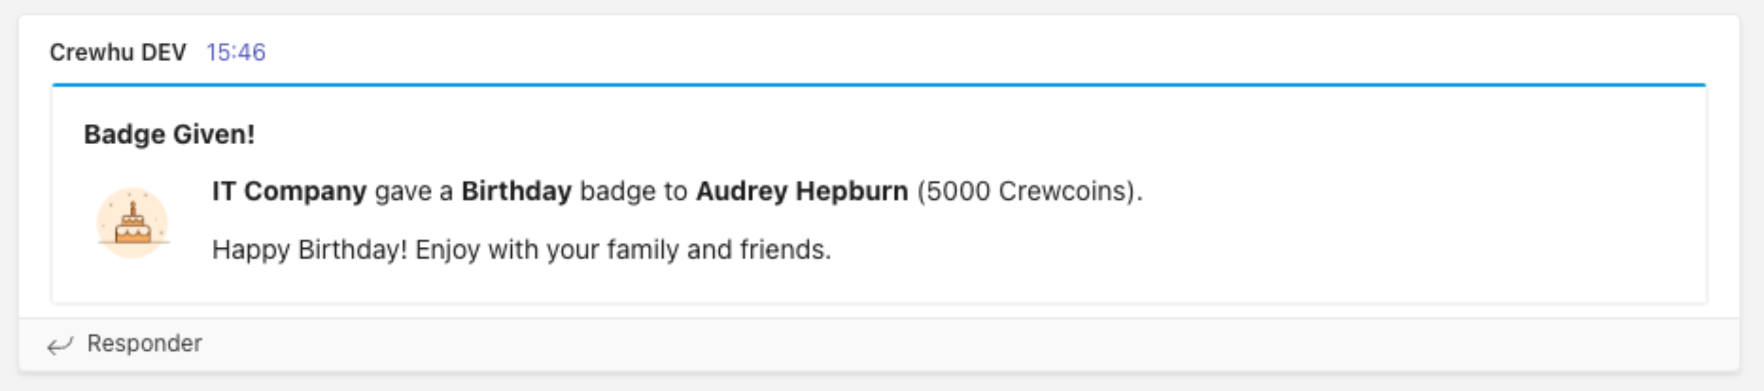Screen dimensions: 1764x391
Task: Click the reply arrow icon
Action: (x=59, y=344)
